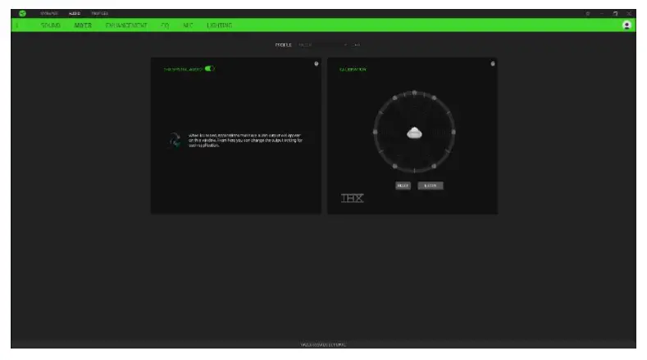Switch to the Lighting tab
The width and height of the screenshot is (647, 360).
(220, 25)
